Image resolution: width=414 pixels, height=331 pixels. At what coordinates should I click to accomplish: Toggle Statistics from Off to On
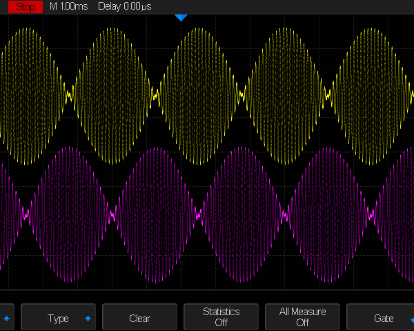tap(221, 317)
